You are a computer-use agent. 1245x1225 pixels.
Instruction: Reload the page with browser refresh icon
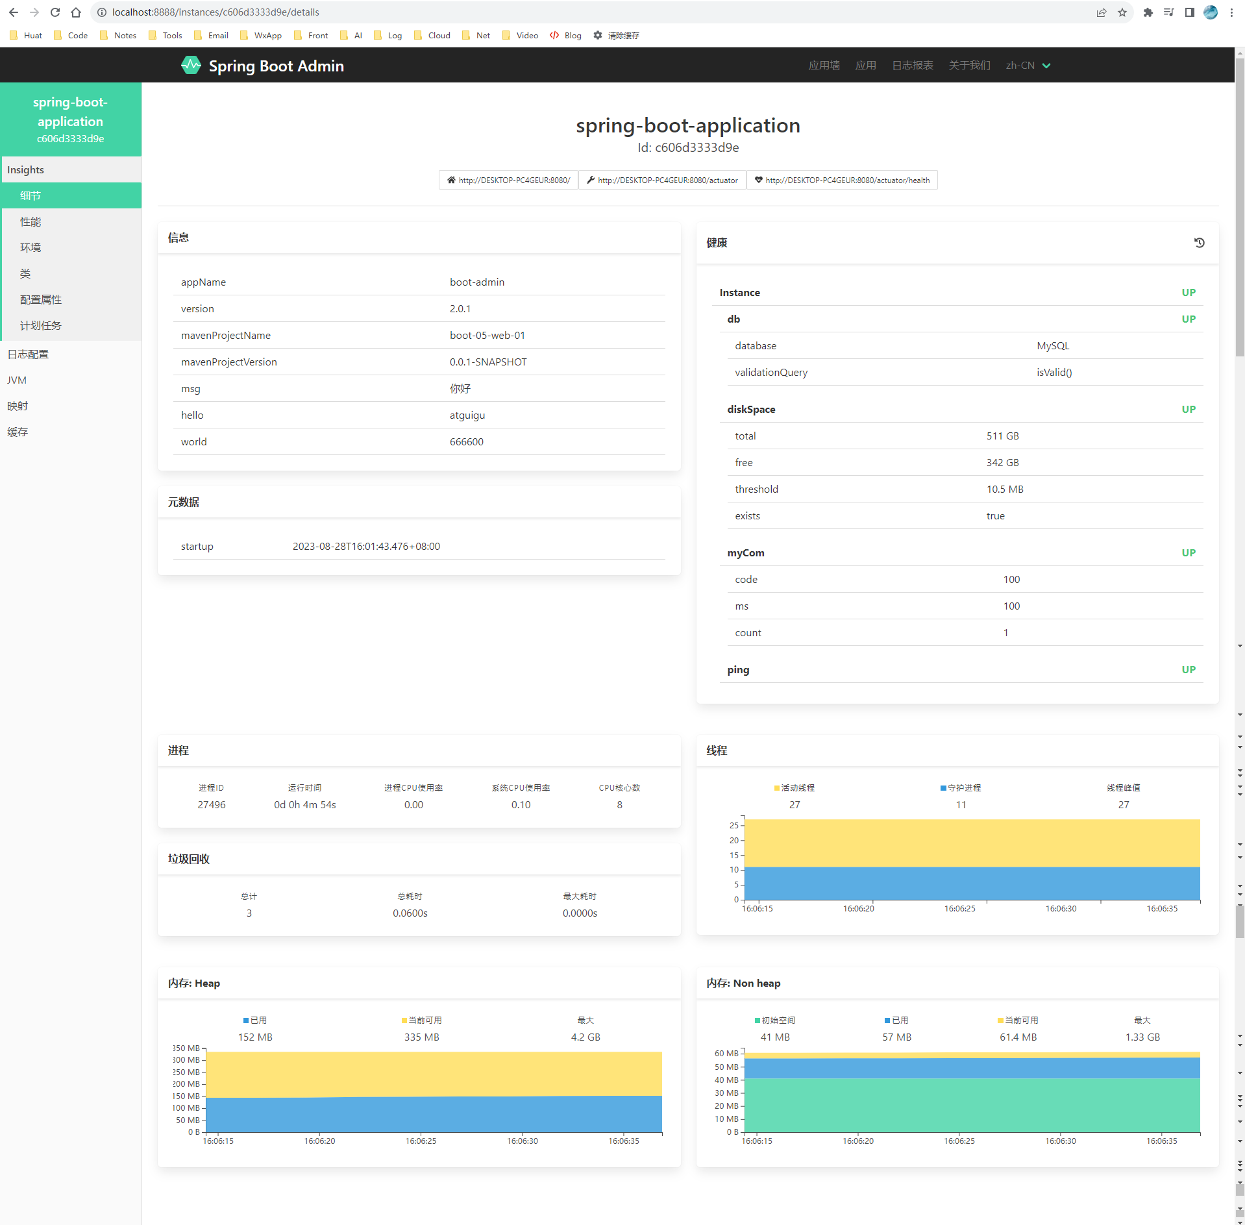tap(55, 12)
